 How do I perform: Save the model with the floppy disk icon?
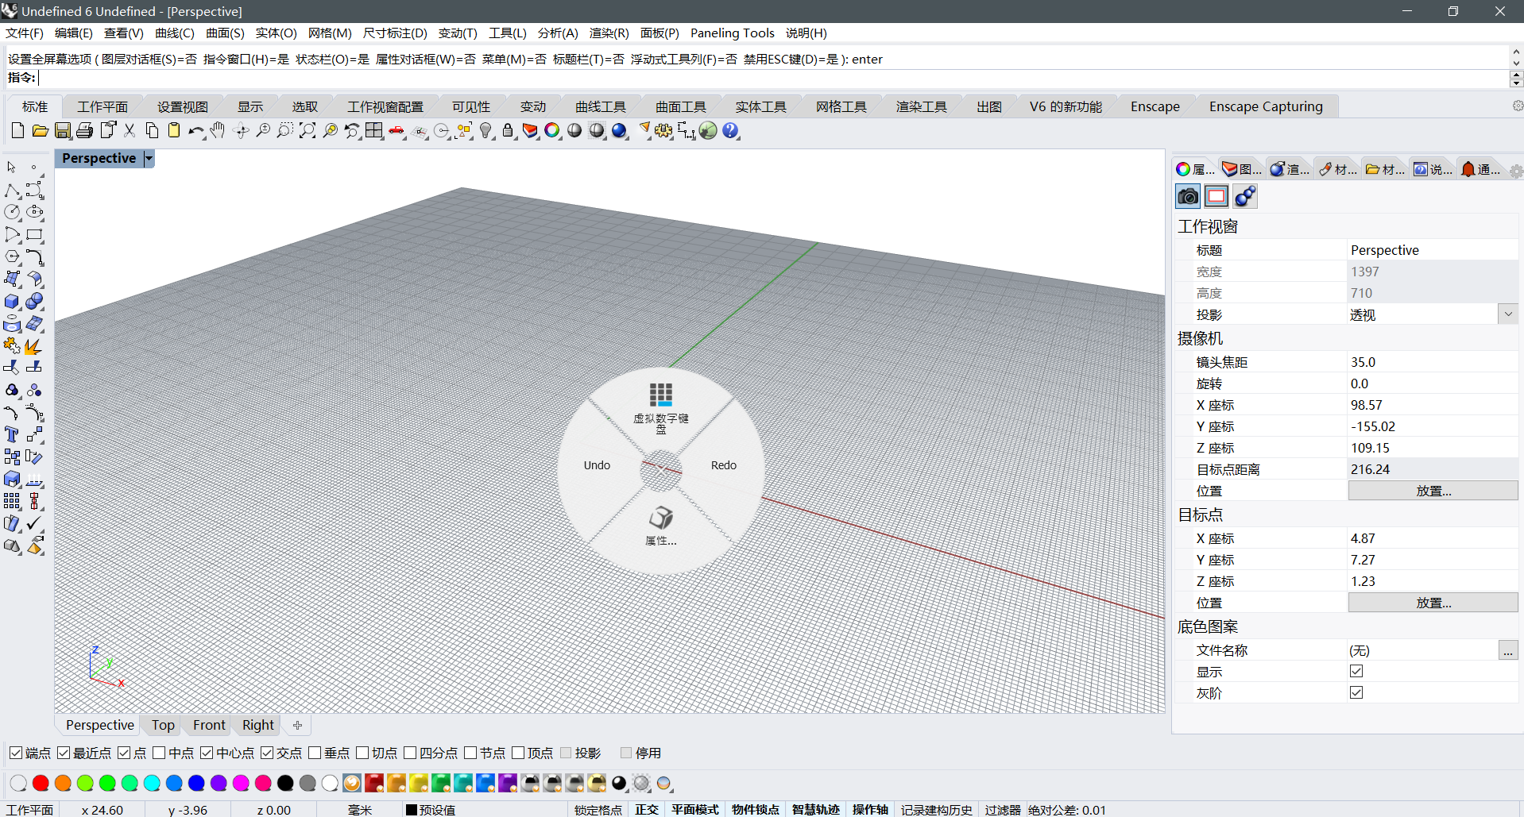(63, 131)
